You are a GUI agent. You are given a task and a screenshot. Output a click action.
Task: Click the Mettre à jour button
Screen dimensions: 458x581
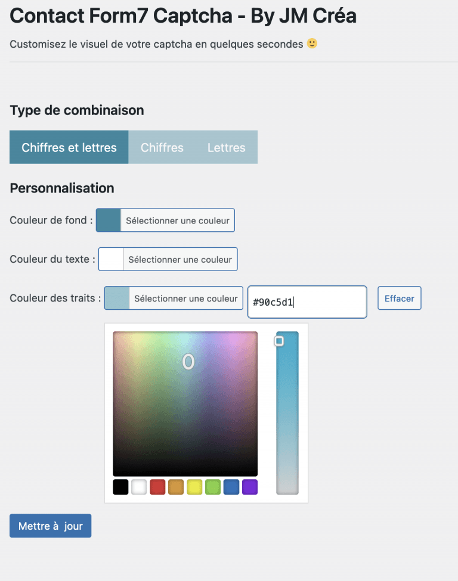point(50,526)
